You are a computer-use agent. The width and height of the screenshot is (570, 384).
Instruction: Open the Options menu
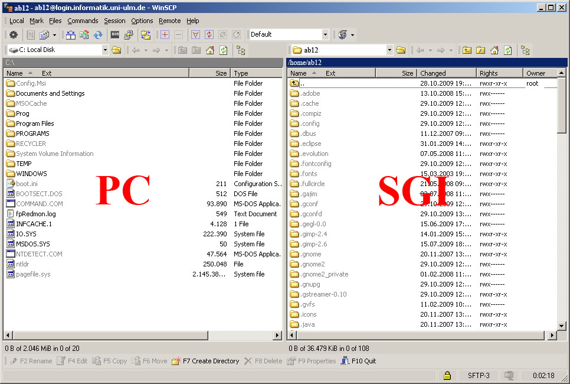[142, 21]
